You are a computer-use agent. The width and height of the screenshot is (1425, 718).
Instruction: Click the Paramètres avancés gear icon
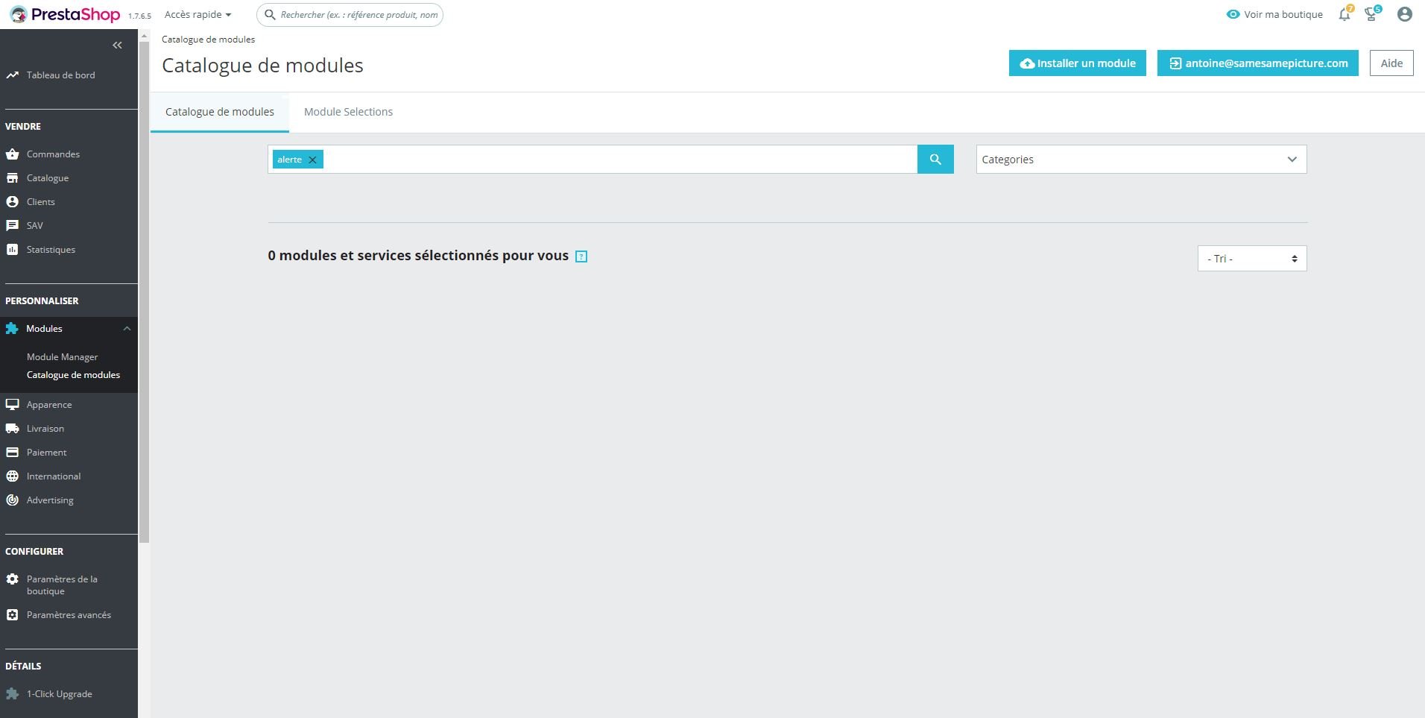(12, 615)
